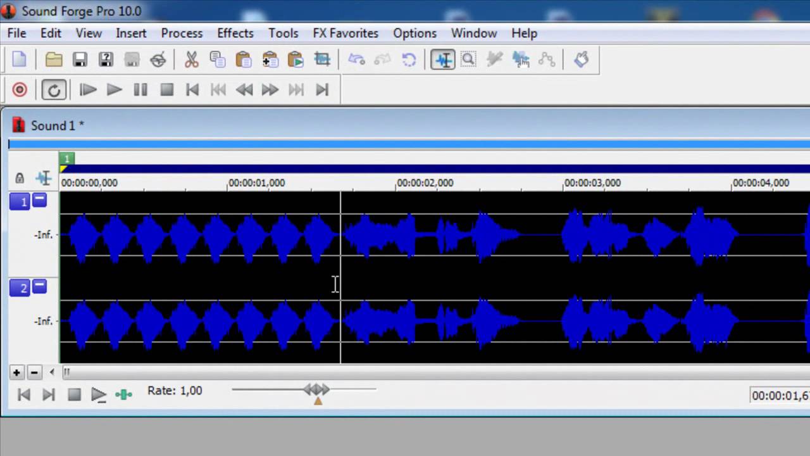810x456 pixels.
Task: Select the Envelope tool icon
Action: 547,60
